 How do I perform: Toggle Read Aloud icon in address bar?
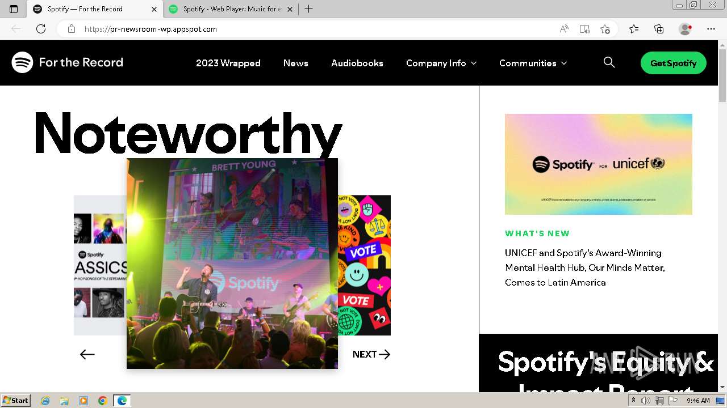tap(564, 29)
